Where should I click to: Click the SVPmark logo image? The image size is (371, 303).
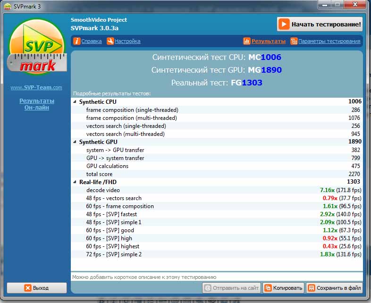36,49
